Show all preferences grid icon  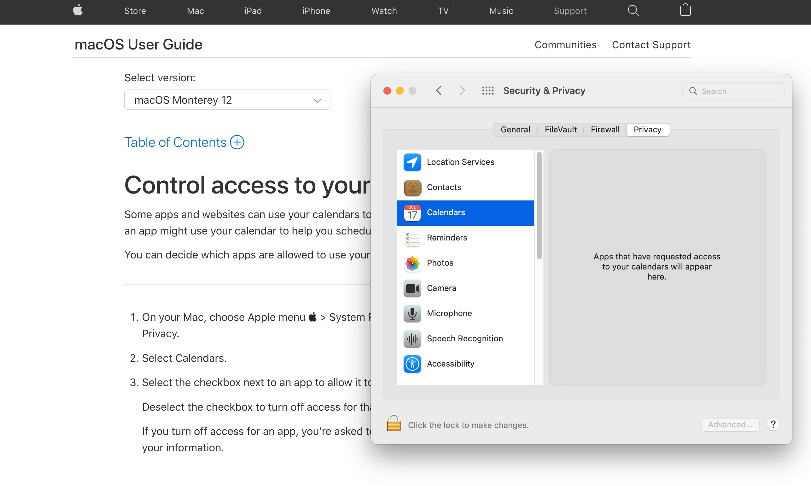pyautogui.click(x=487, y=91)
